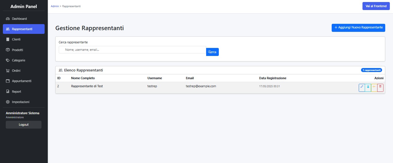Open the profile card icon for testrep
Screen dimensions: 393x163
click(x=368, y=88)
